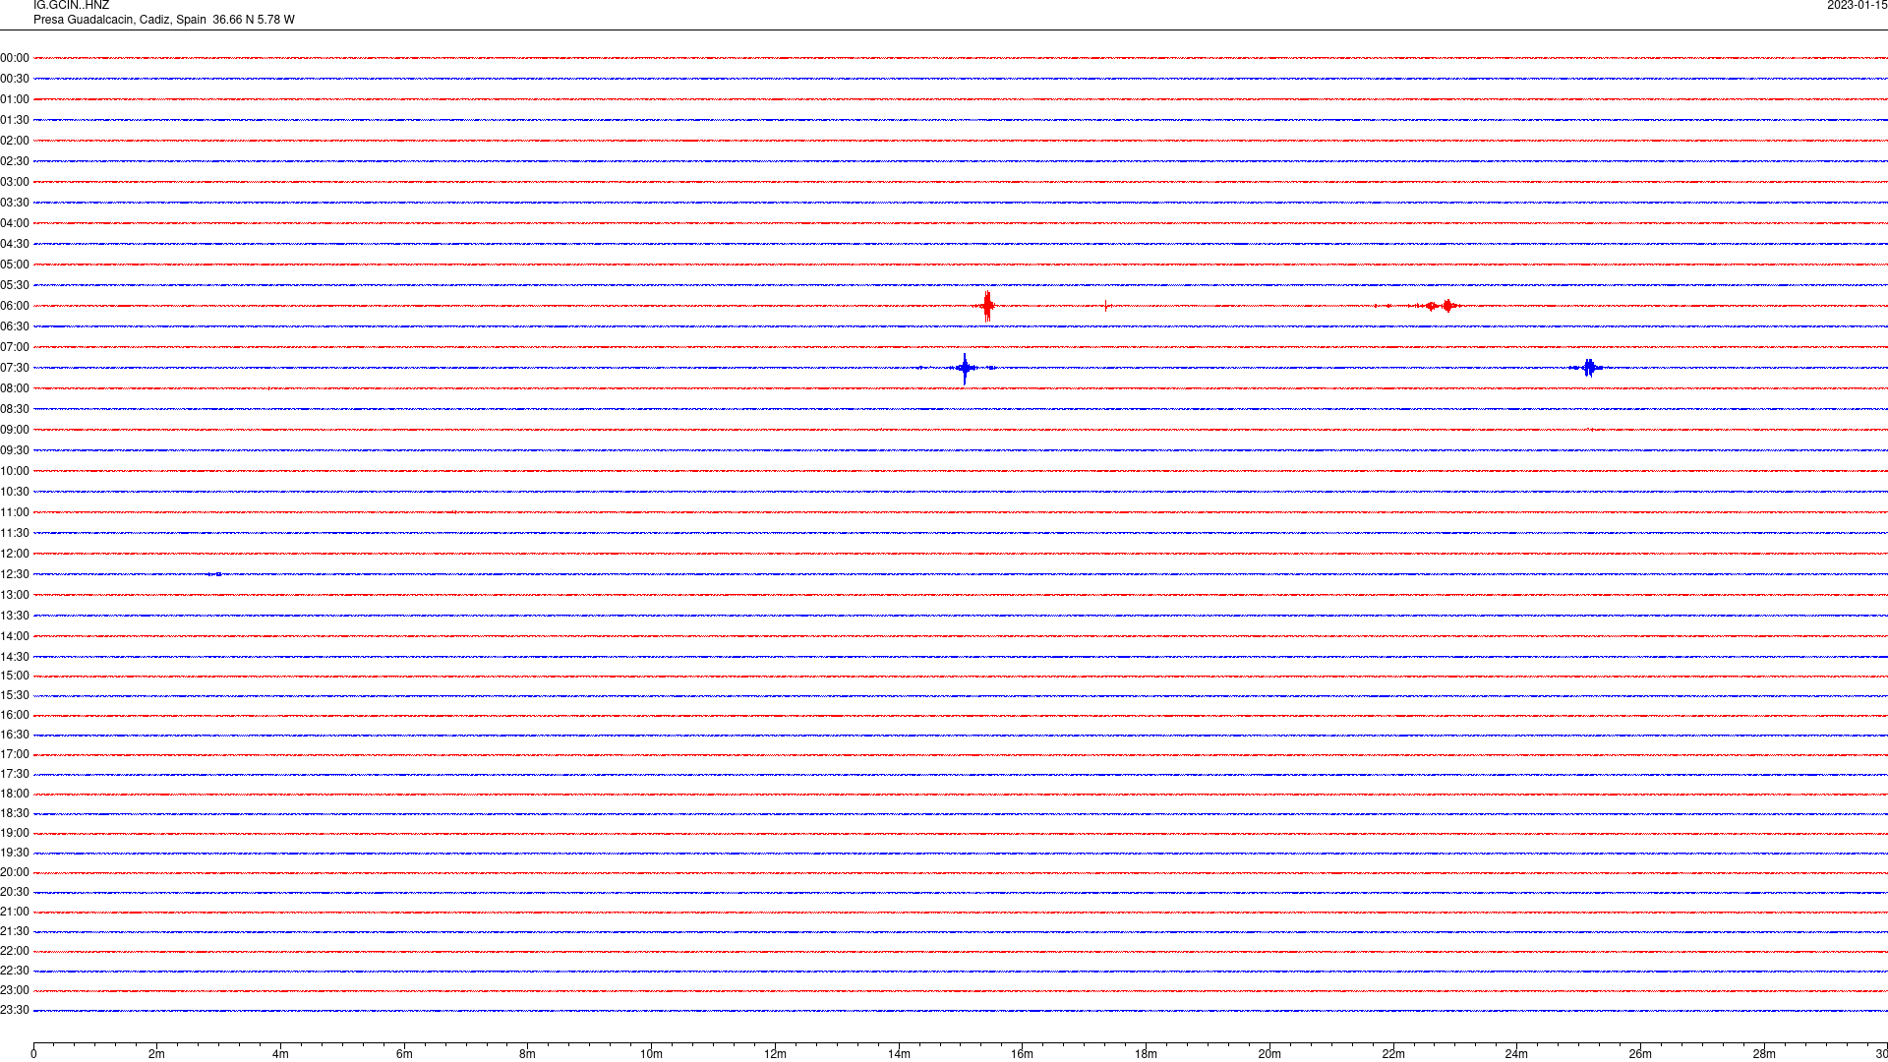
Task: Click the 28m axis tick label
Action: coord(1764,1054)
